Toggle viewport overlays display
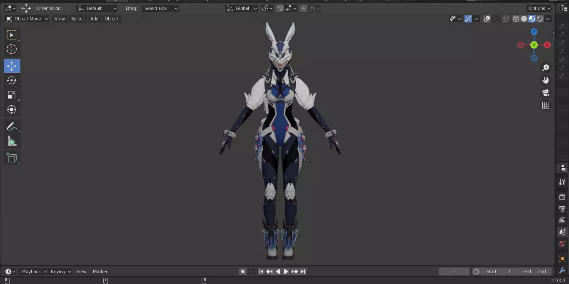Image resolution: width=569 pixels, height=284 pixels. point(487,19)
